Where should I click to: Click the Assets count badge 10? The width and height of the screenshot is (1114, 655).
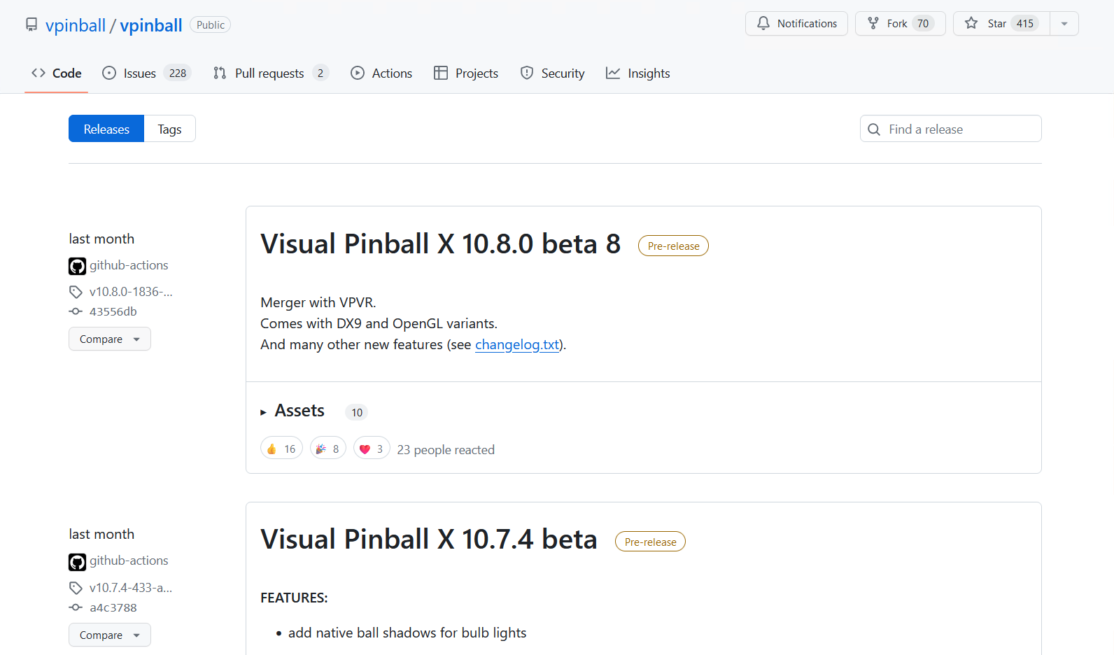pyautogui.click(x=357, y=412)
